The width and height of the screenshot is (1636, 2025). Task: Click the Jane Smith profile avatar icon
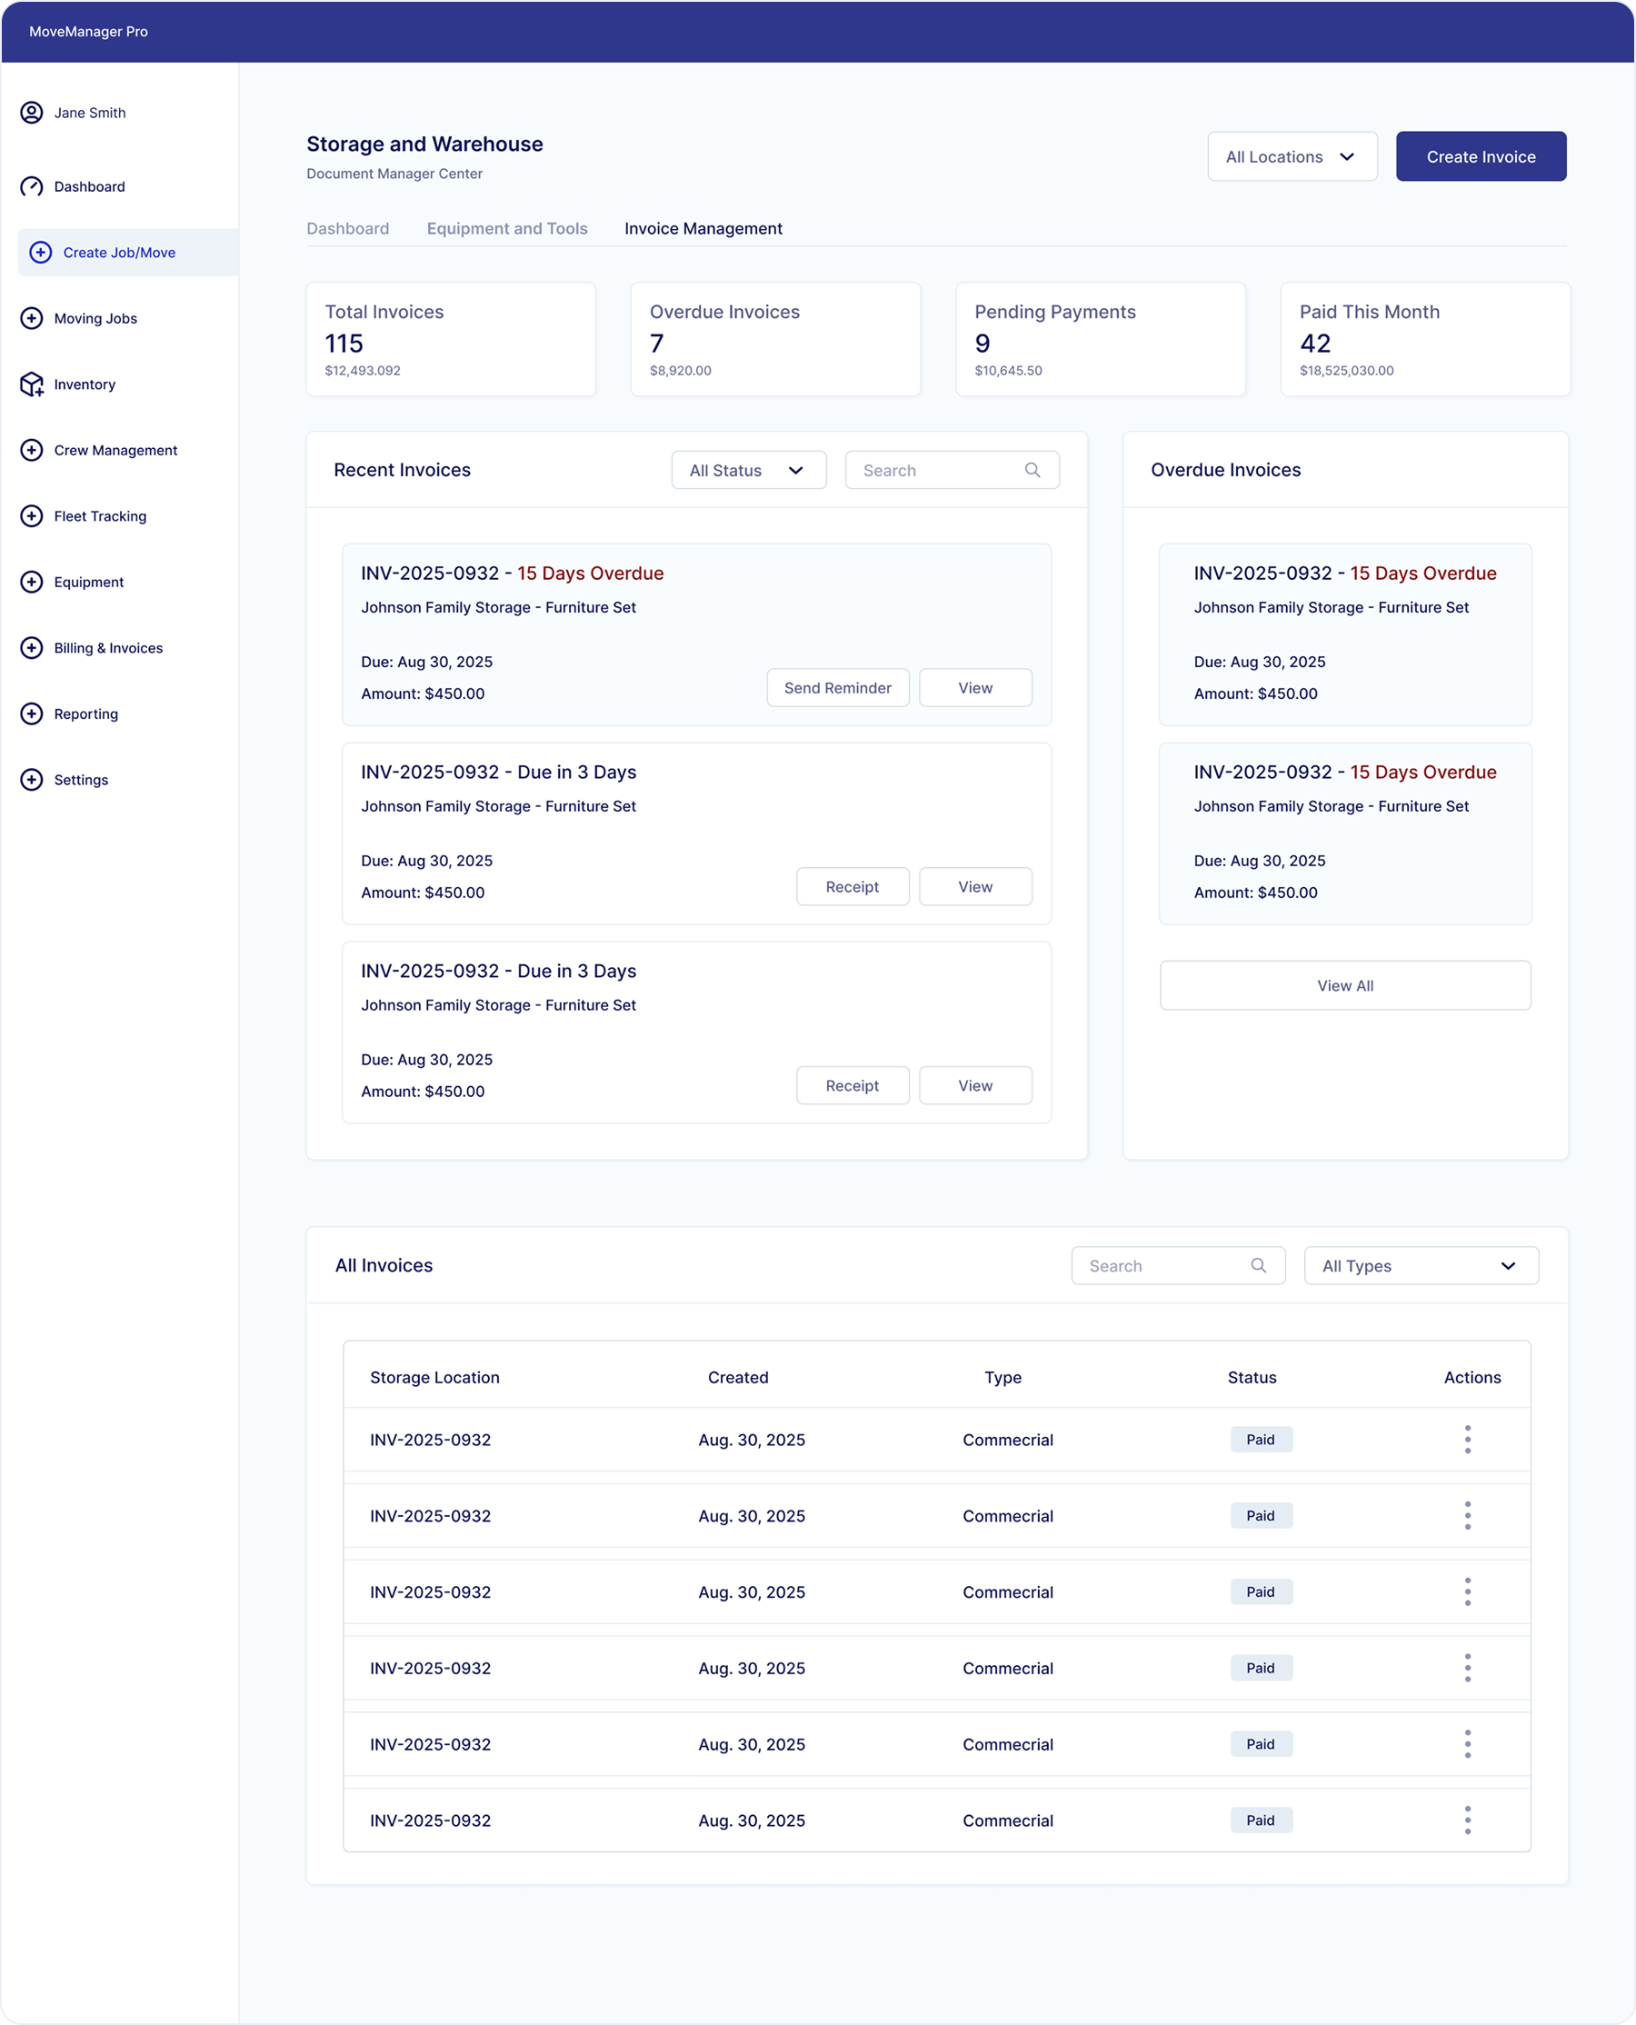[31, 113]
